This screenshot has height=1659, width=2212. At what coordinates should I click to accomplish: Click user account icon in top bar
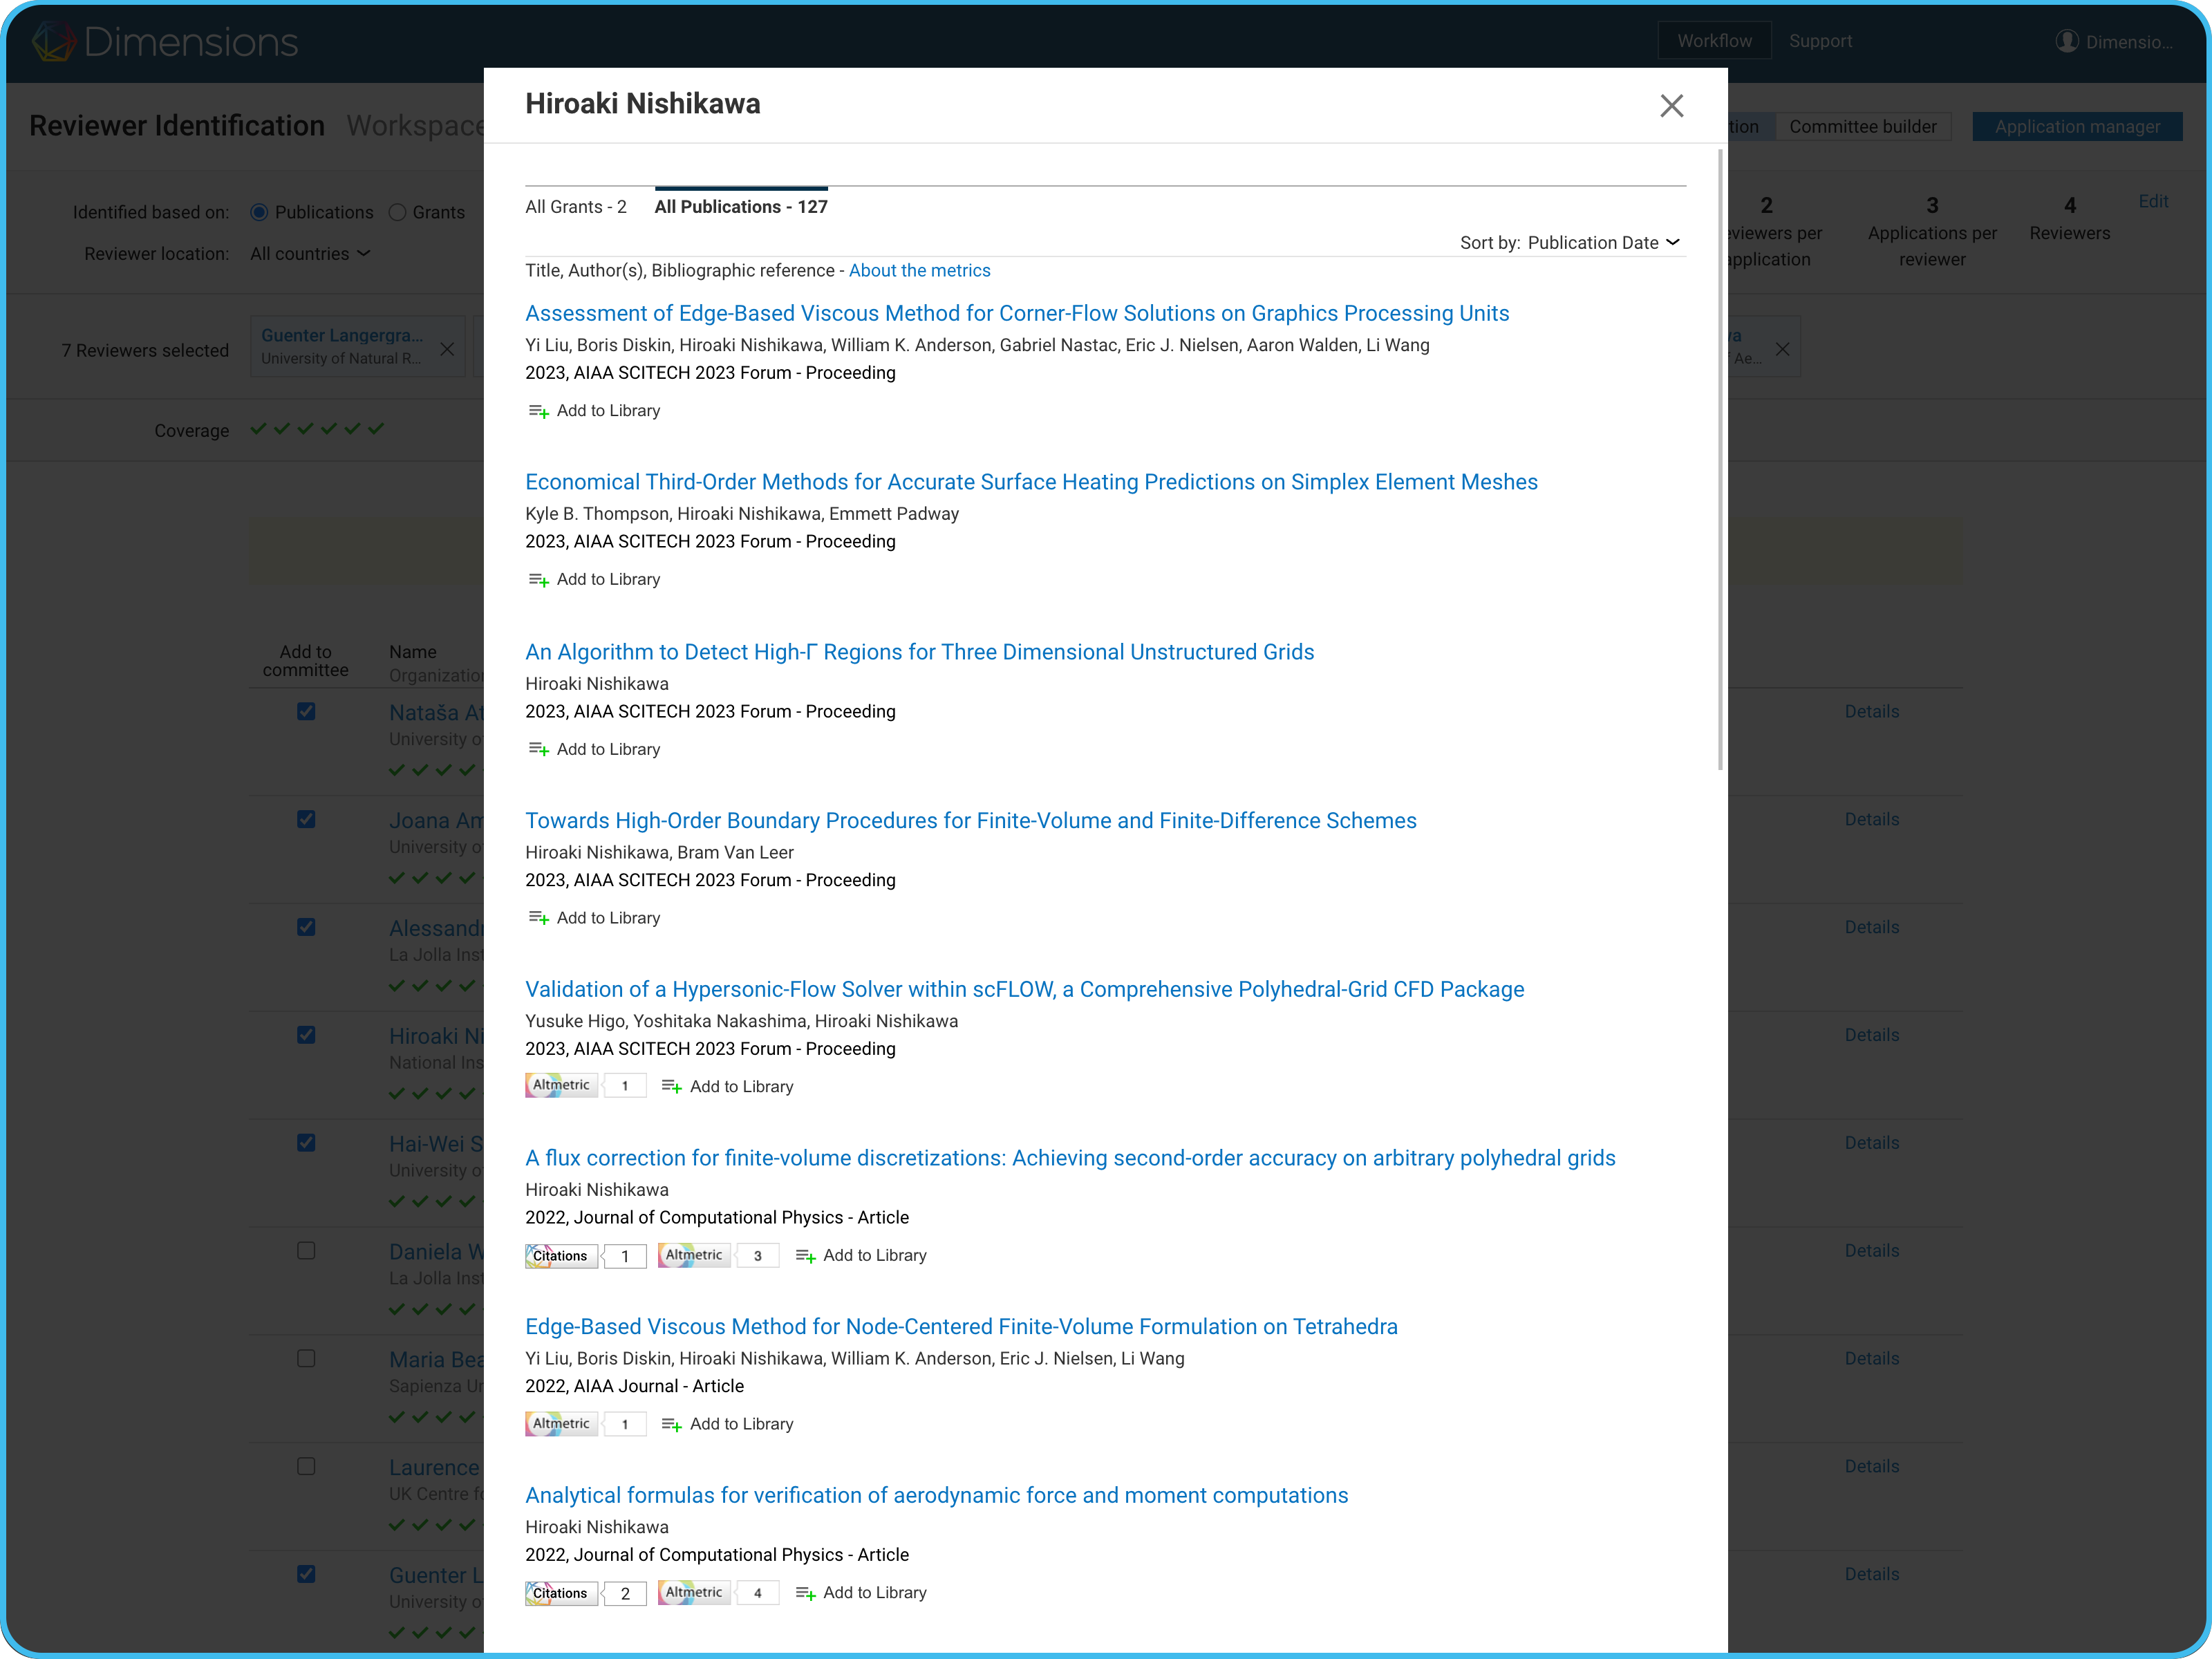[2066, 41]
